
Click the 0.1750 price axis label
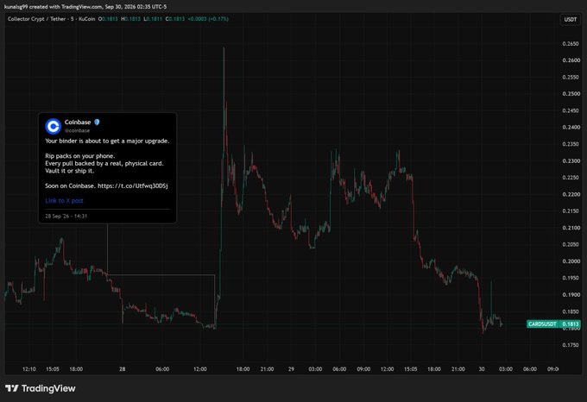571,345
